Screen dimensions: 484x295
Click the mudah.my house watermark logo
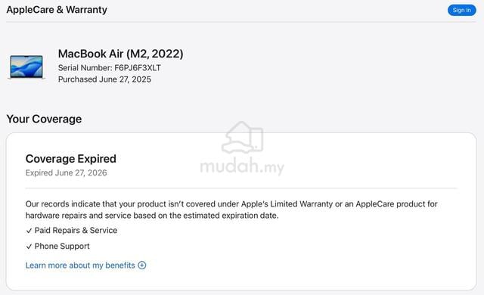coord(242,138)
